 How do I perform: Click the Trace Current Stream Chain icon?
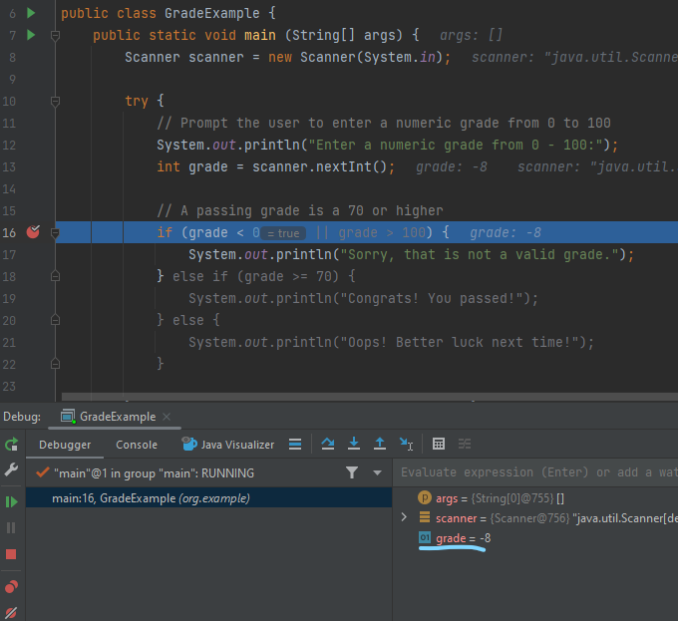coord(465,444)
